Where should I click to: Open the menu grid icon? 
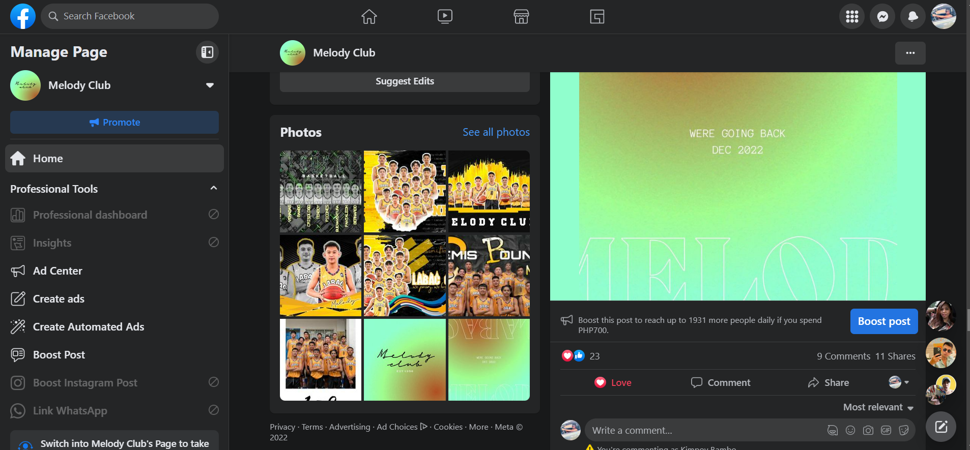point(852,17)
